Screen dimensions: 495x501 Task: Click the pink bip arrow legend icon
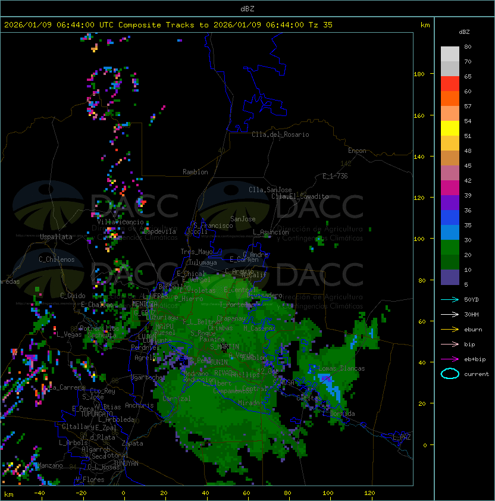click(450, 344)
